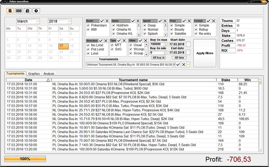Screen dimensions: 269x167
Task: Click the 888 room toolbar button
Action: (19, 11)
